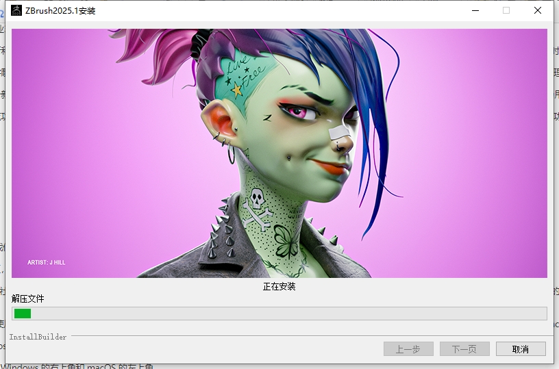Click the disabled maximize window button
559x369 pixels.
tap(506, 10)
